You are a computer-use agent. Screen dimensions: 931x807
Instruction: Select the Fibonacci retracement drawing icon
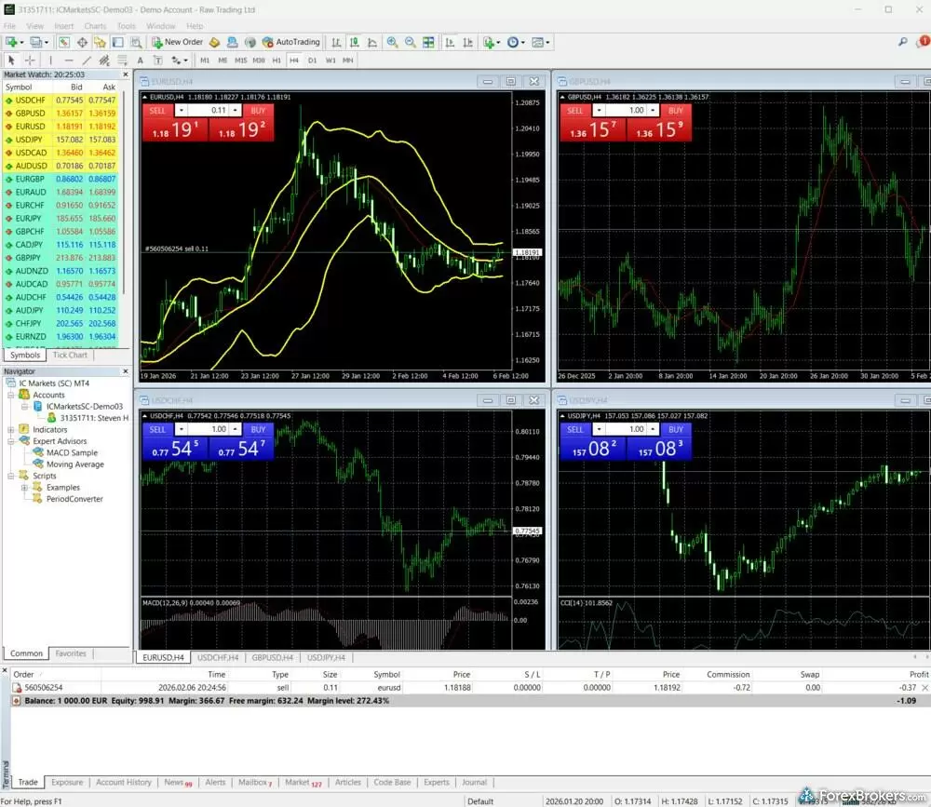coord(121,61)
